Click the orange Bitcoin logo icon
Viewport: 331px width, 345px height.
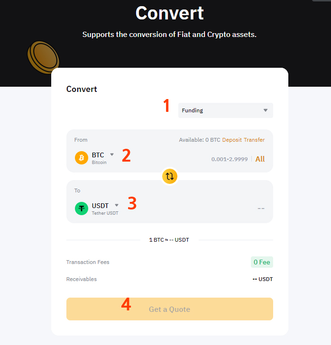click(x=82, y=158)
